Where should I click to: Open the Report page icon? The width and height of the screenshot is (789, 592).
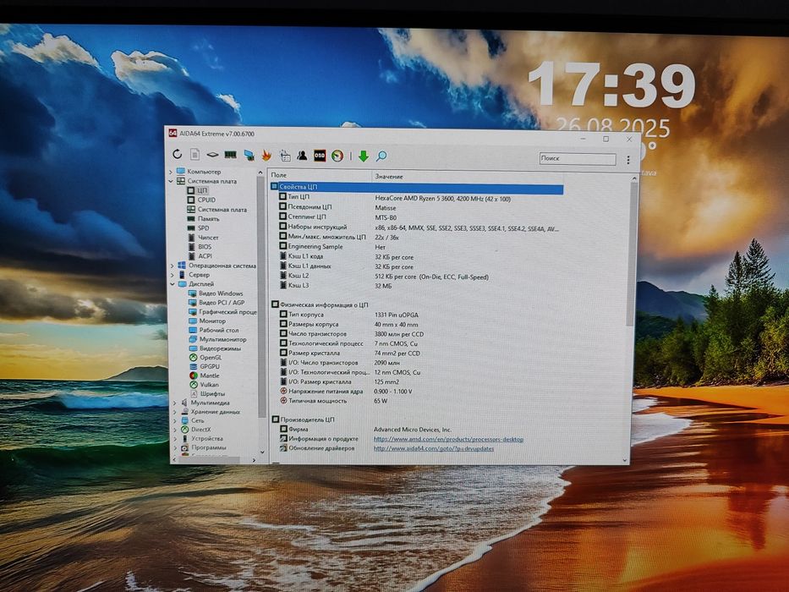point(195,155)
